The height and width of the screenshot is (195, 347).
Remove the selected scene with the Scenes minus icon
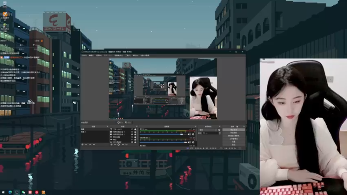pyautogui.click(x=86, y=145)
